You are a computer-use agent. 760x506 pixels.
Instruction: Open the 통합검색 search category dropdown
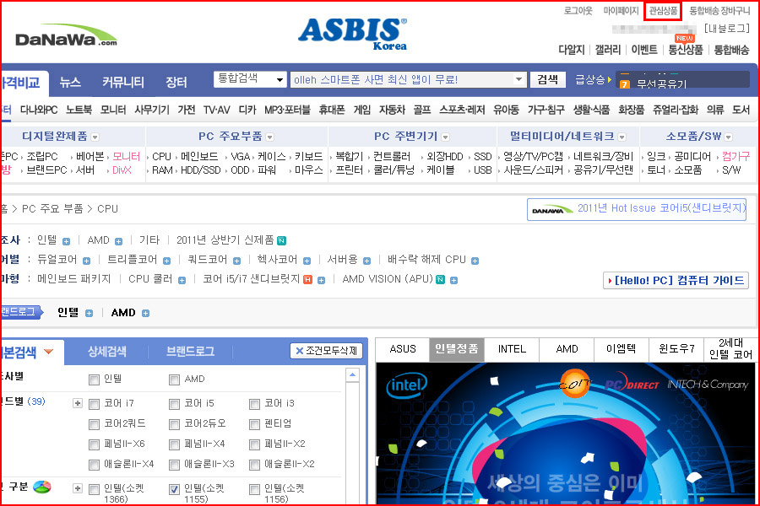pyautogui.click(x=250, y=79)
